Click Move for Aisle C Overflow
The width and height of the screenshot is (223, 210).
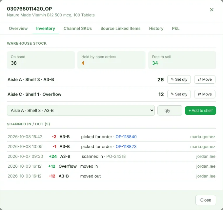[205, 94]
